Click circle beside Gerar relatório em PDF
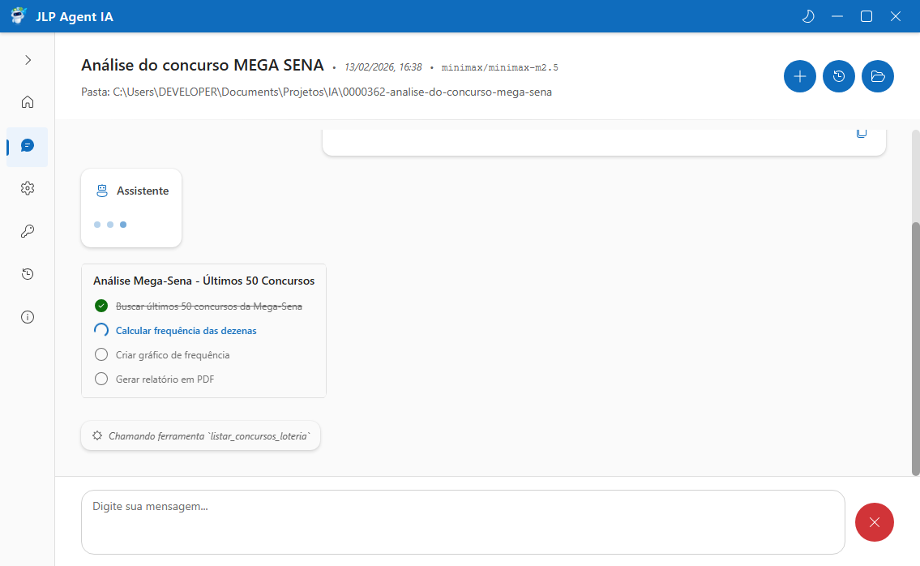The image size is (920, 566). [x=101, y=379]
